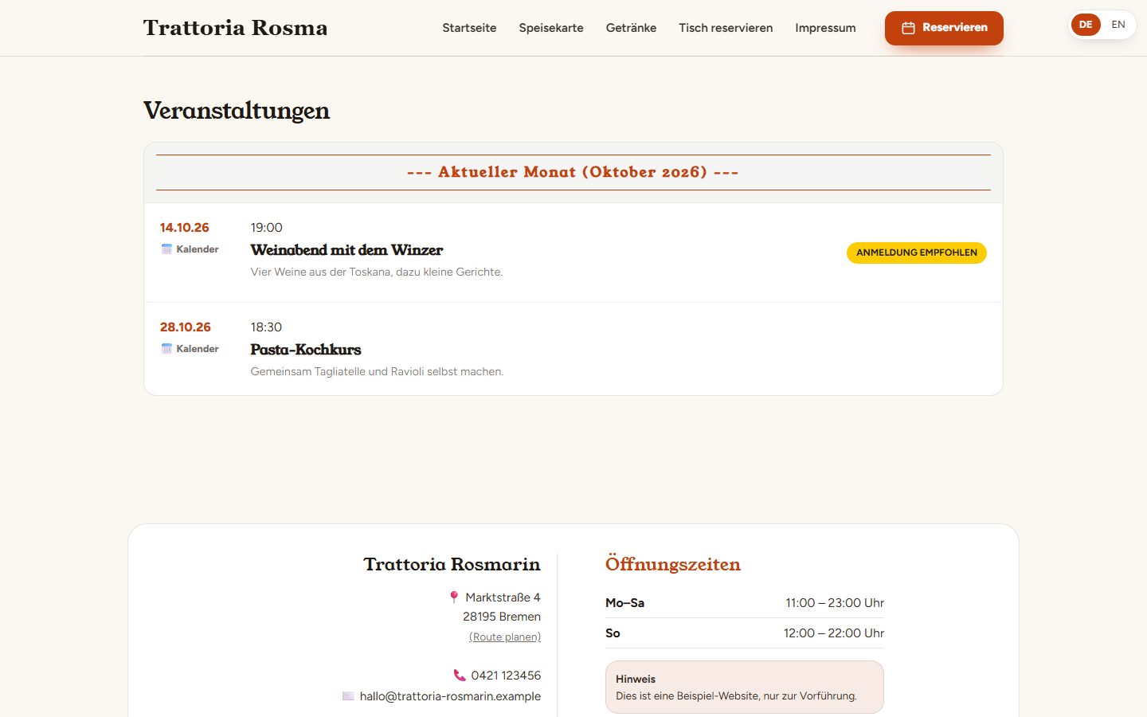Click the Veranstaltungen heading
1147x717 pixels.
(x=237, y=111)
